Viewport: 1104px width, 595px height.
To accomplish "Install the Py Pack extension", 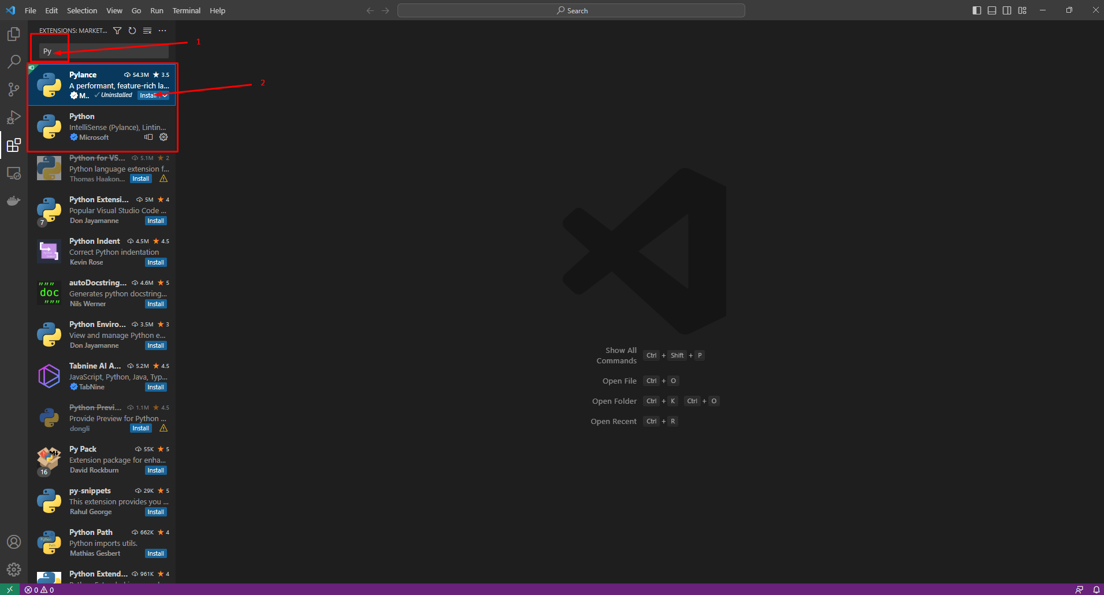I will (x=156, y=470).
